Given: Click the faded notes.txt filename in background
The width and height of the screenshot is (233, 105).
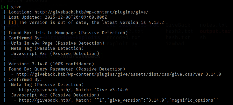Looking at the screenshot, I should [214, 25].
